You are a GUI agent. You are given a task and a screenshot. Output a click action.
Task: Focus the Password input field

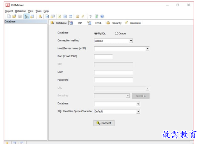click(113, 80)
